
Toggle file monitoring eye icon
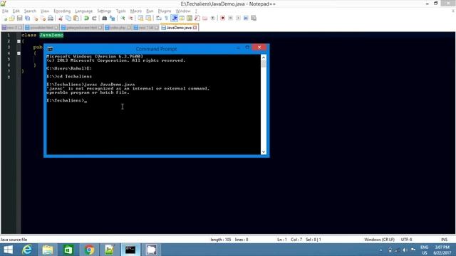click(x=213, y=18)
